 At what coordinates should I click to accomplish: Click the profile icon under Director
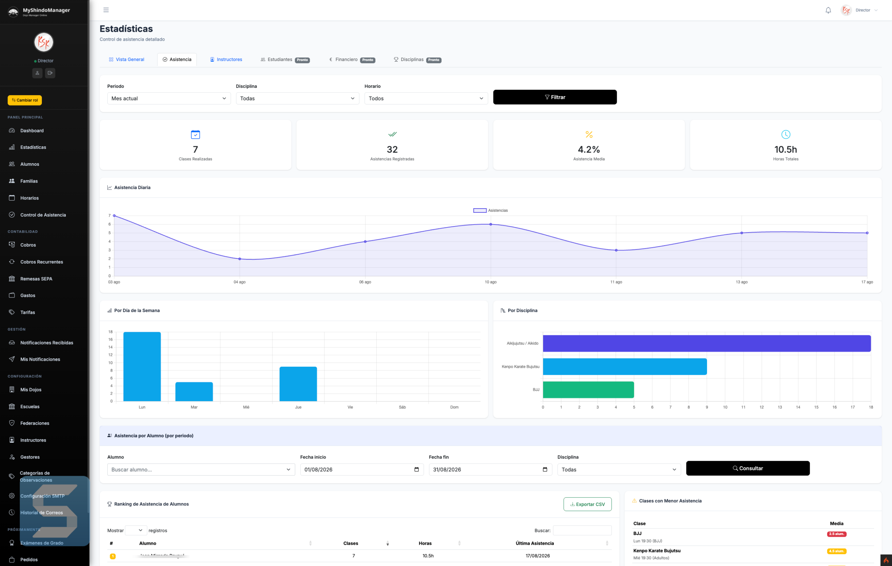click(x=37, y=73)
